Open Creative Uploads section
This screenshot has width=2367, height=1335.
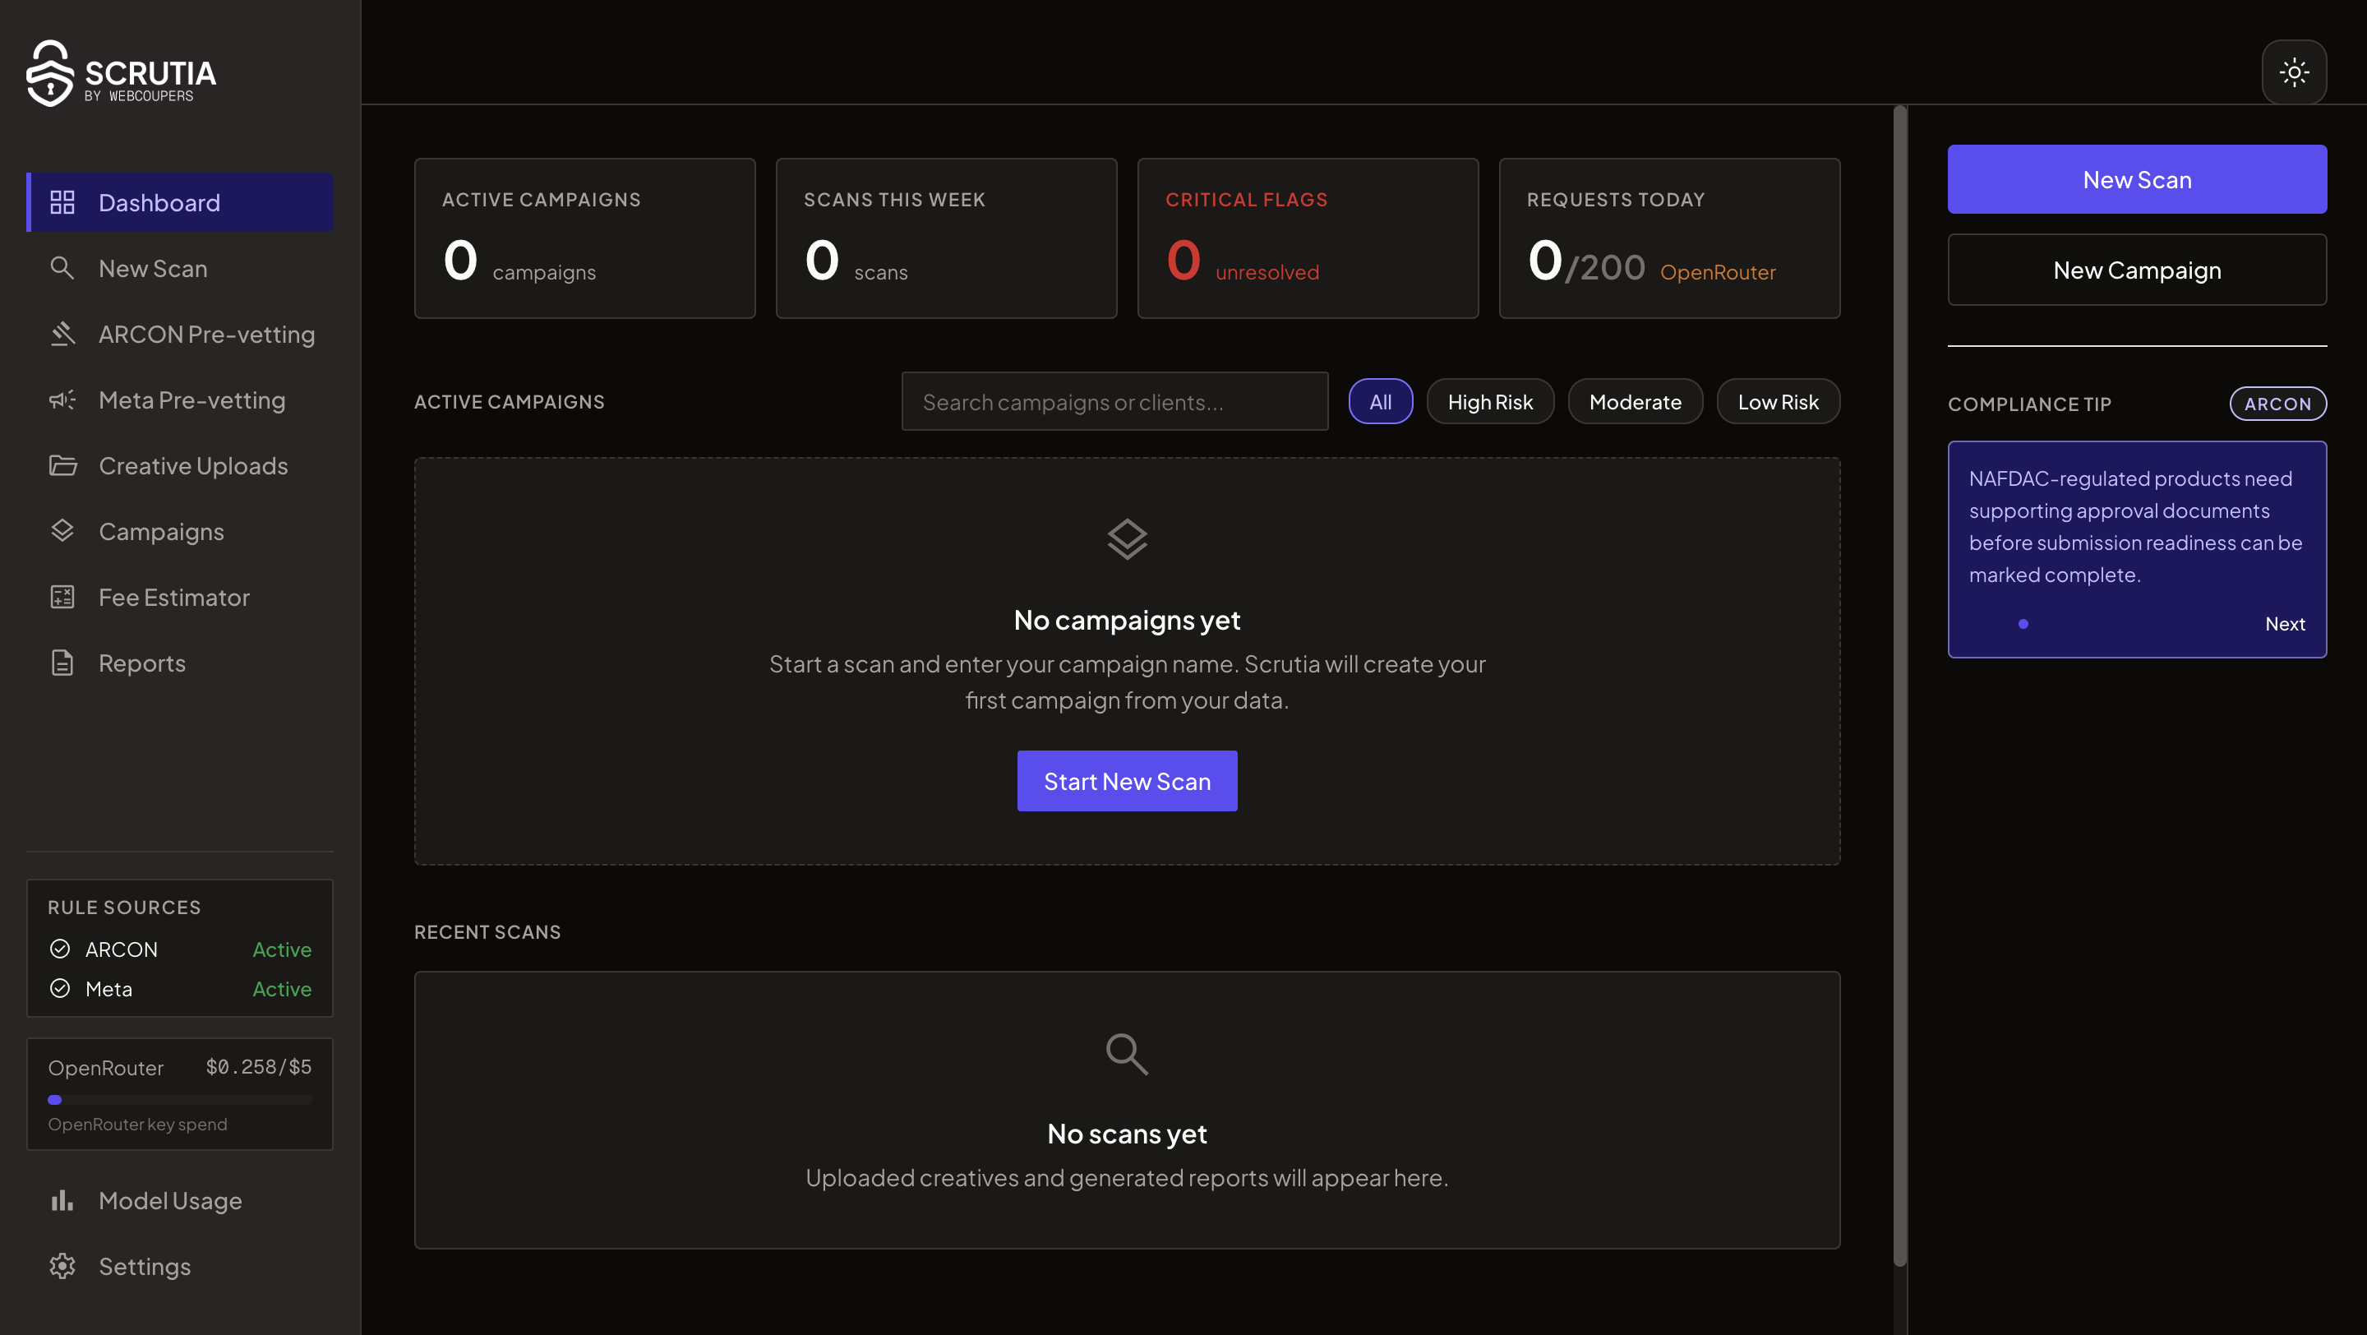(180, 466)
